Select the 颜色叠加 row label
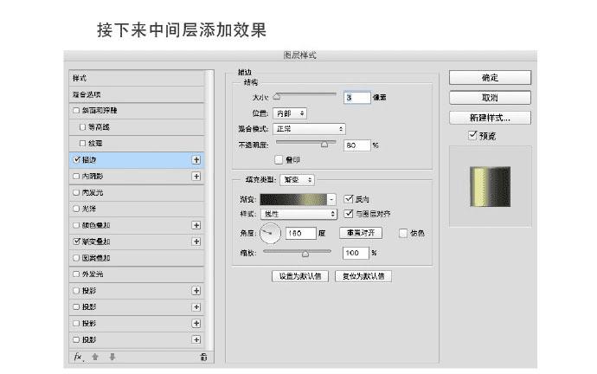The image size is (597, 374). pos(96,225)
